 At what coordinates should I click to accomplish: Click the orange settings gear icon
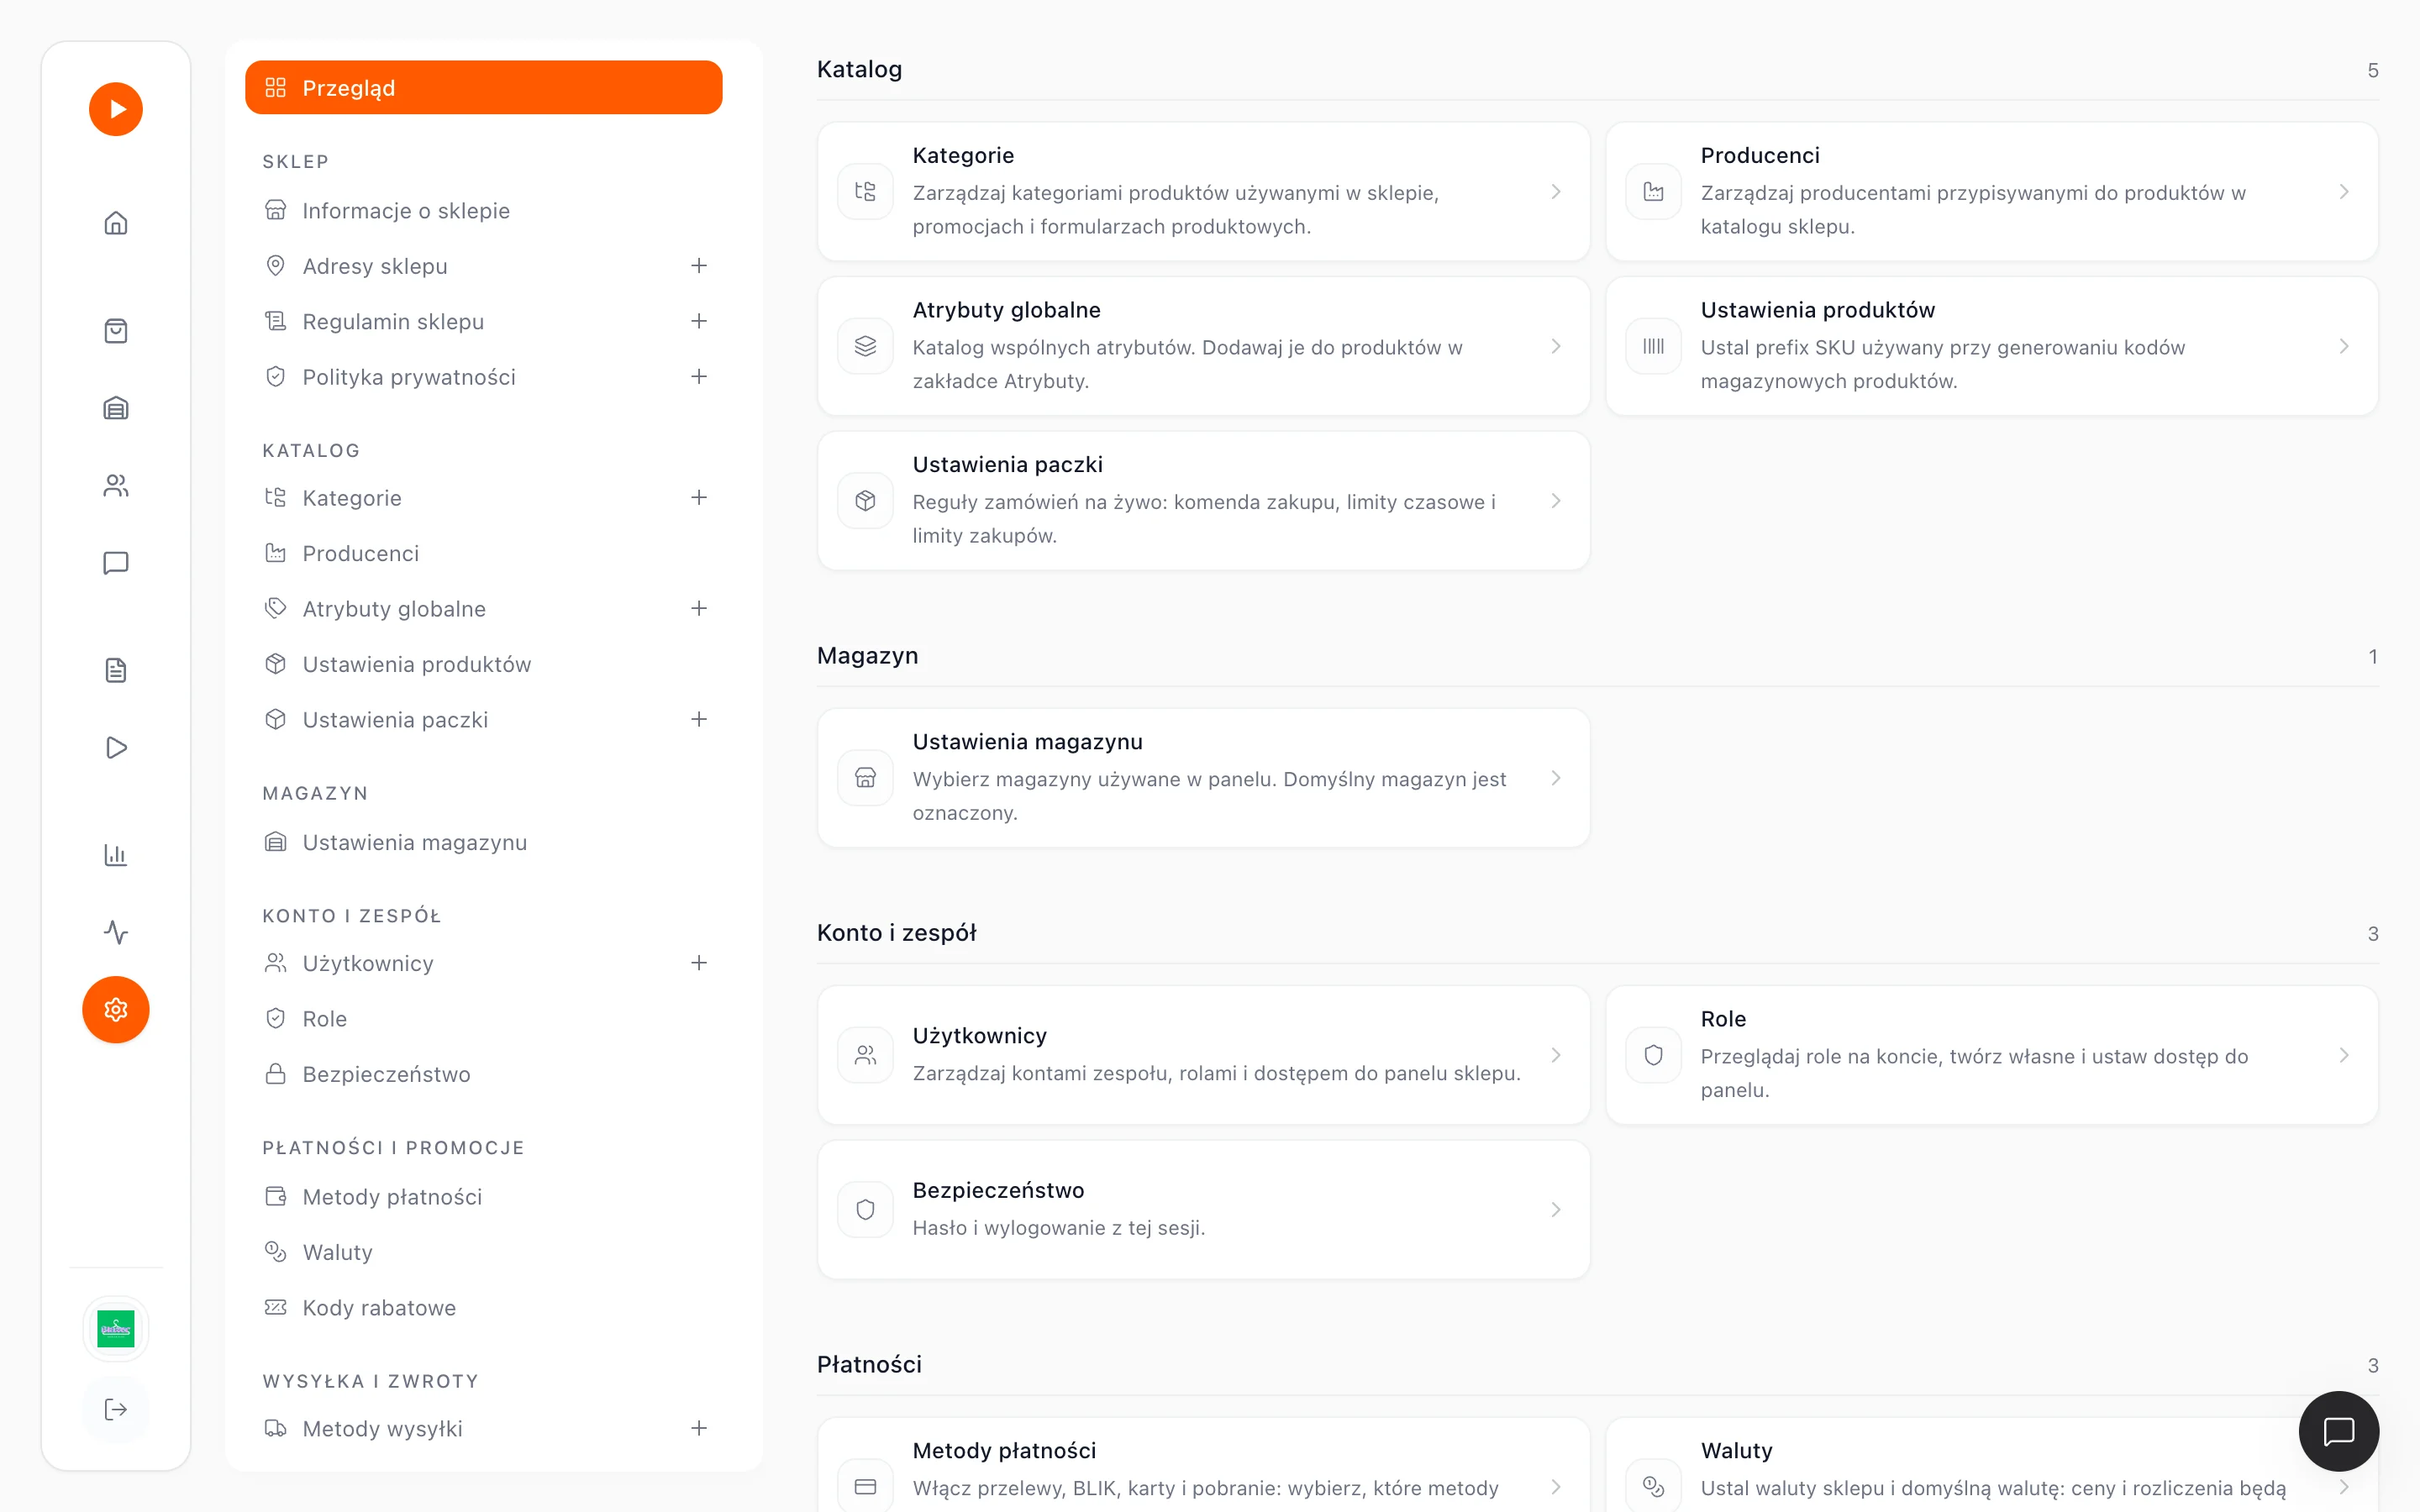pyautogui.click(x=116, y=1010)
